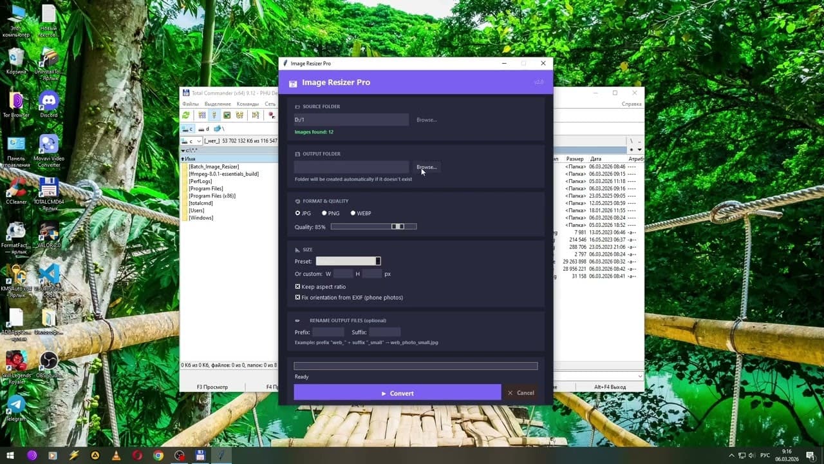Image resolution: width=824 pixels, height=464 pixels.
Task: Click Browse next to Output Folder
Action: coord(426,167)
